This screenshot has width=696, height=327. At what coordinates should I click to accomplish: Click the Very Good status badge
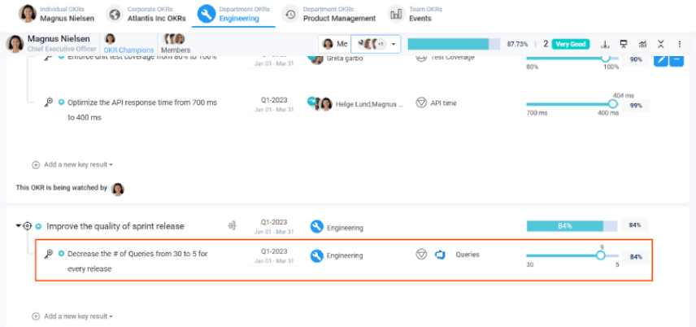(571, 44)
